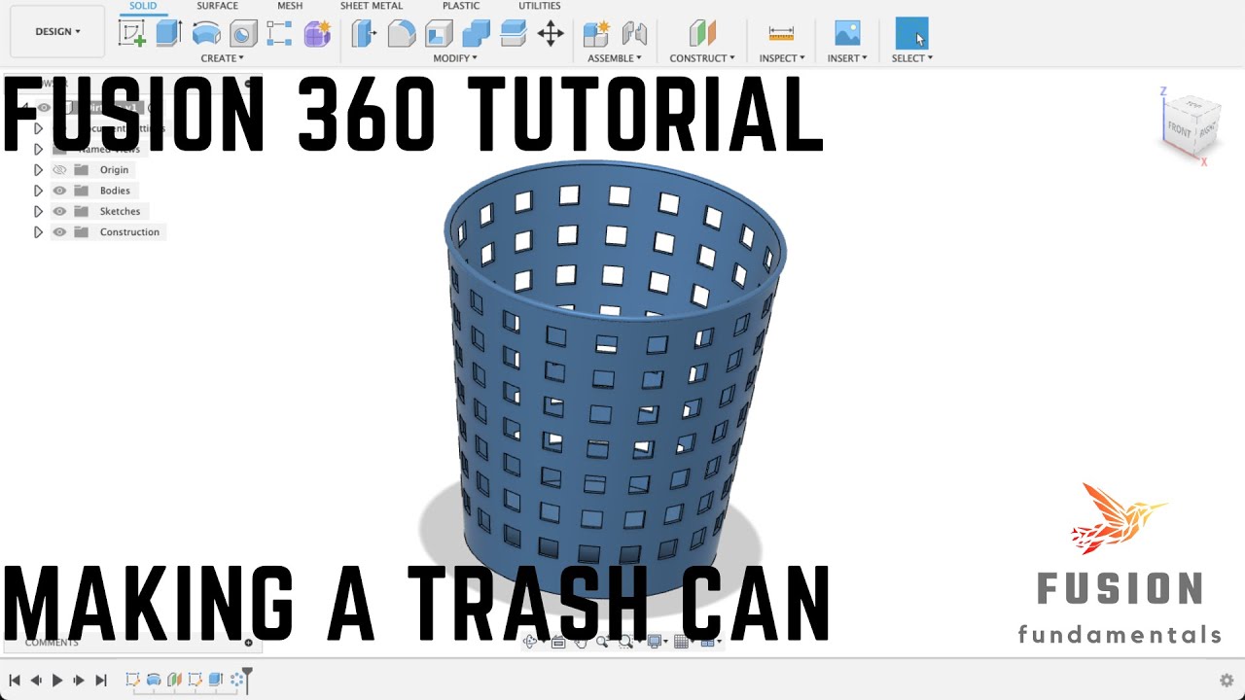Select the construction plane feature in timeline

click(174, 680)
